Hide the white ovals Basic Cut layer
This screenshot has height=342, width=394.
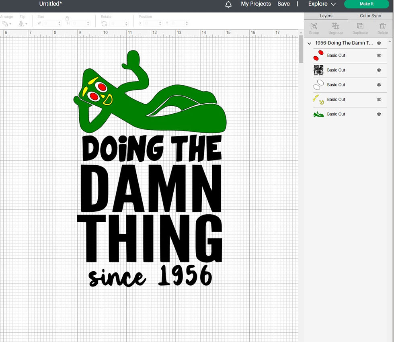(x=379, y=85)
